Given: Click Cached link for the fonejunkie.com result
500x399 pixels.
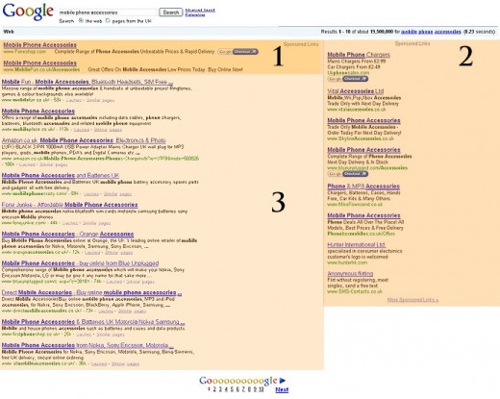Looking at the screenshot, I should point(70,223).
